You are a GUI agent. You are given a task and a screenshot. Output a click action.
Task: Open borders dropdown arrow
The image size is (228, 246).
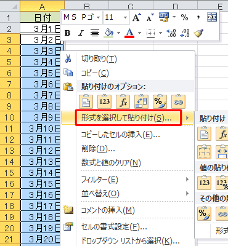160,33
